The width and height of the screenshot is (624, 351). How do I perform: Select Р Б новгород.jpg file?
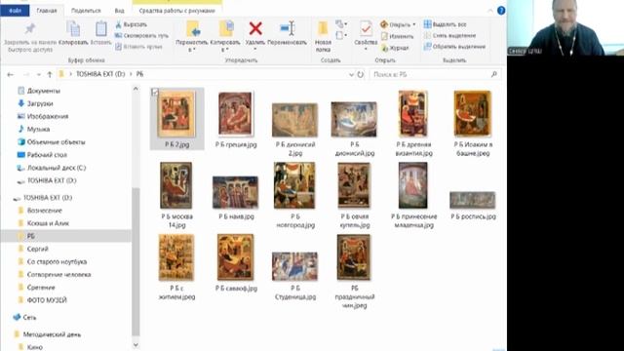(294, 195)
